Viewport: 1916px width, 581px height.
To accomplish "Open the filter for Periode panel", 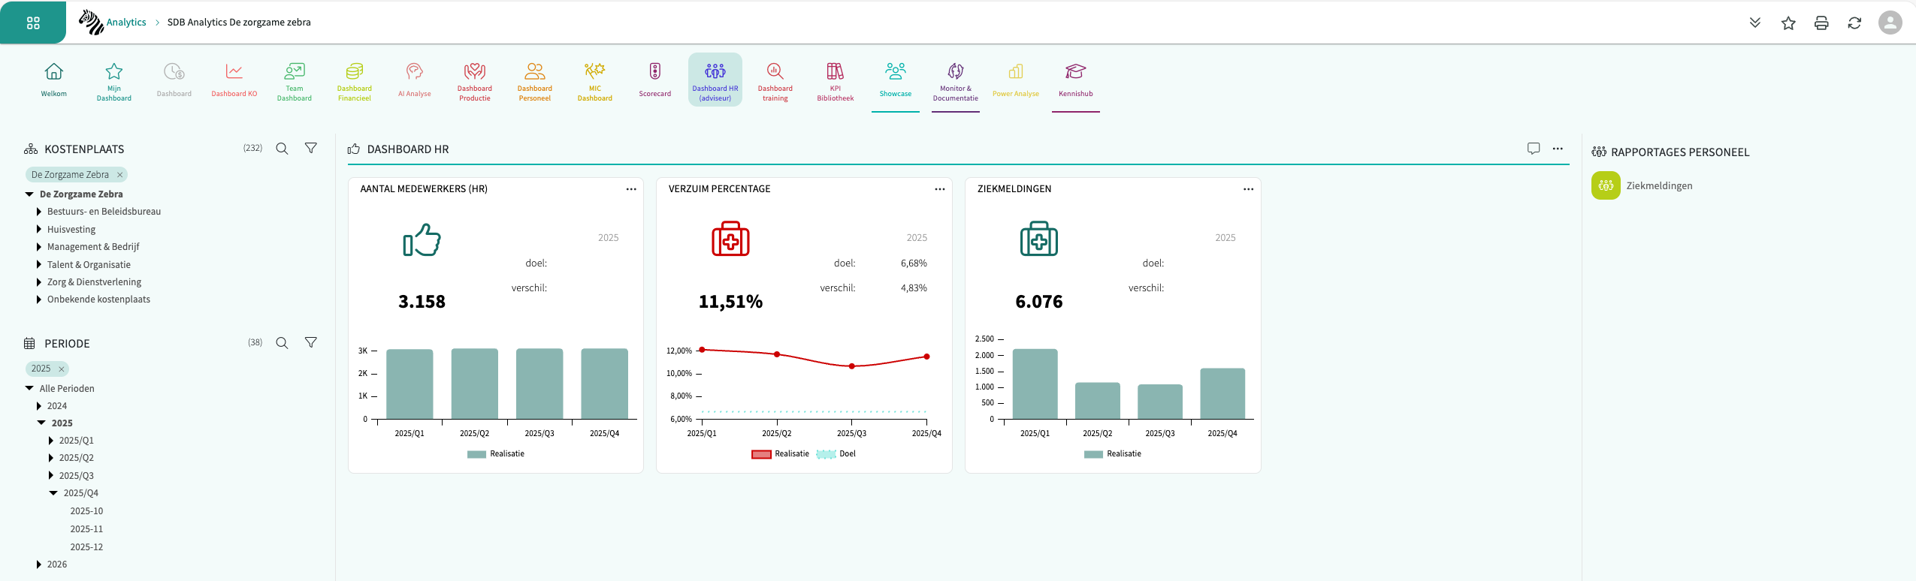I will click(x=310, y=343).
